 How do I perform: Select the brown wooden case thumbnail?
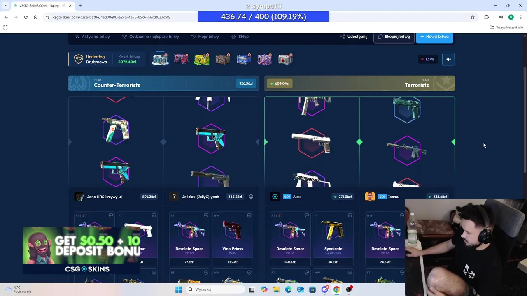pos(223,59)
